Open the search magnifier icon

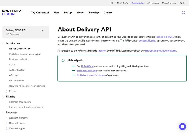183,13
